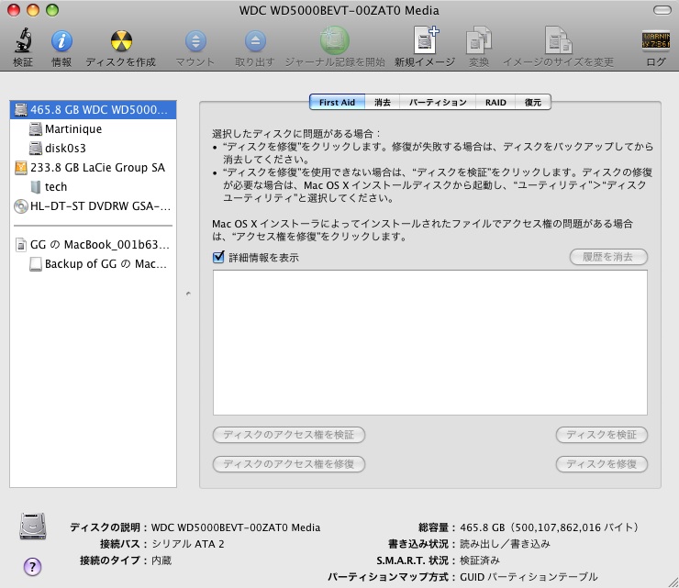Click the 変換 convert icon

click(478, 40)
